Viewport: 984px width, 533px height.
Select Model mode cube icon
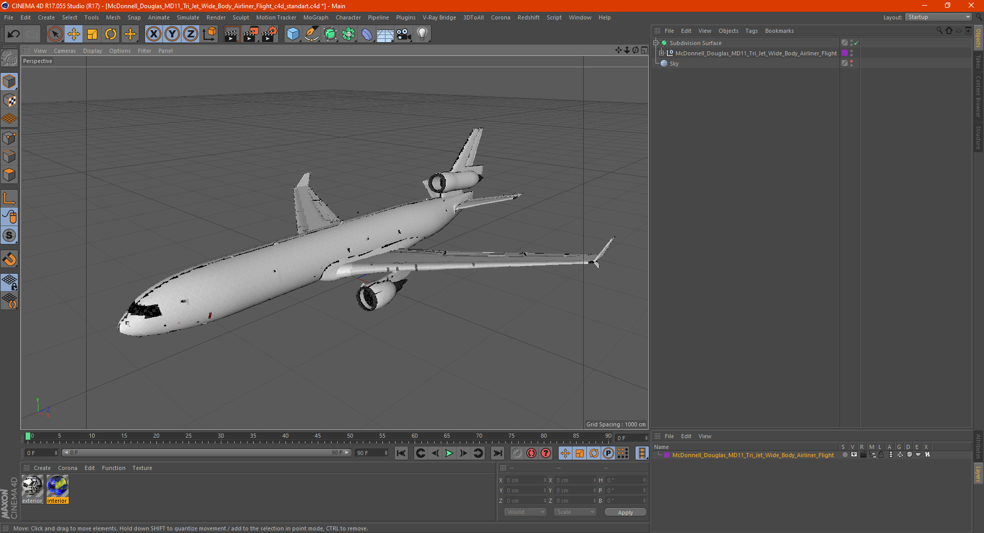tap(9, 81)
